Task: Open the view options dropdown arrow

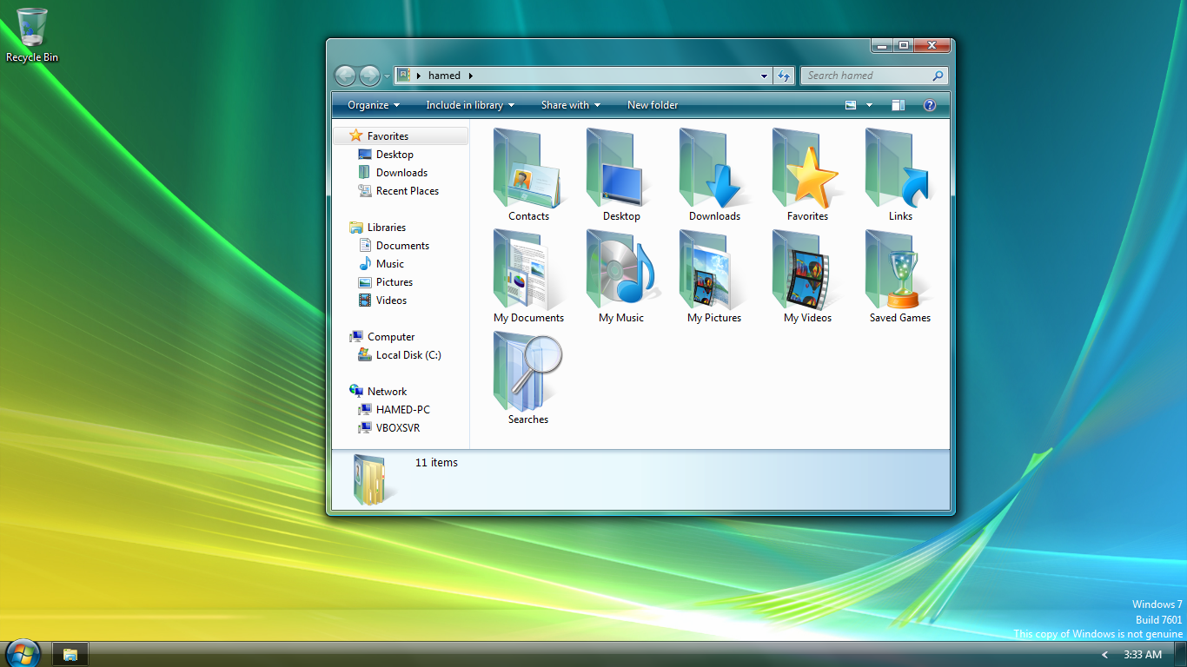Action: [869, 105]
